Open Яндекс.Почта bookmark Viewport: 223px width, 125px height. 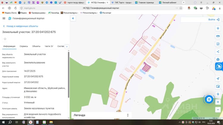(9, 13)
